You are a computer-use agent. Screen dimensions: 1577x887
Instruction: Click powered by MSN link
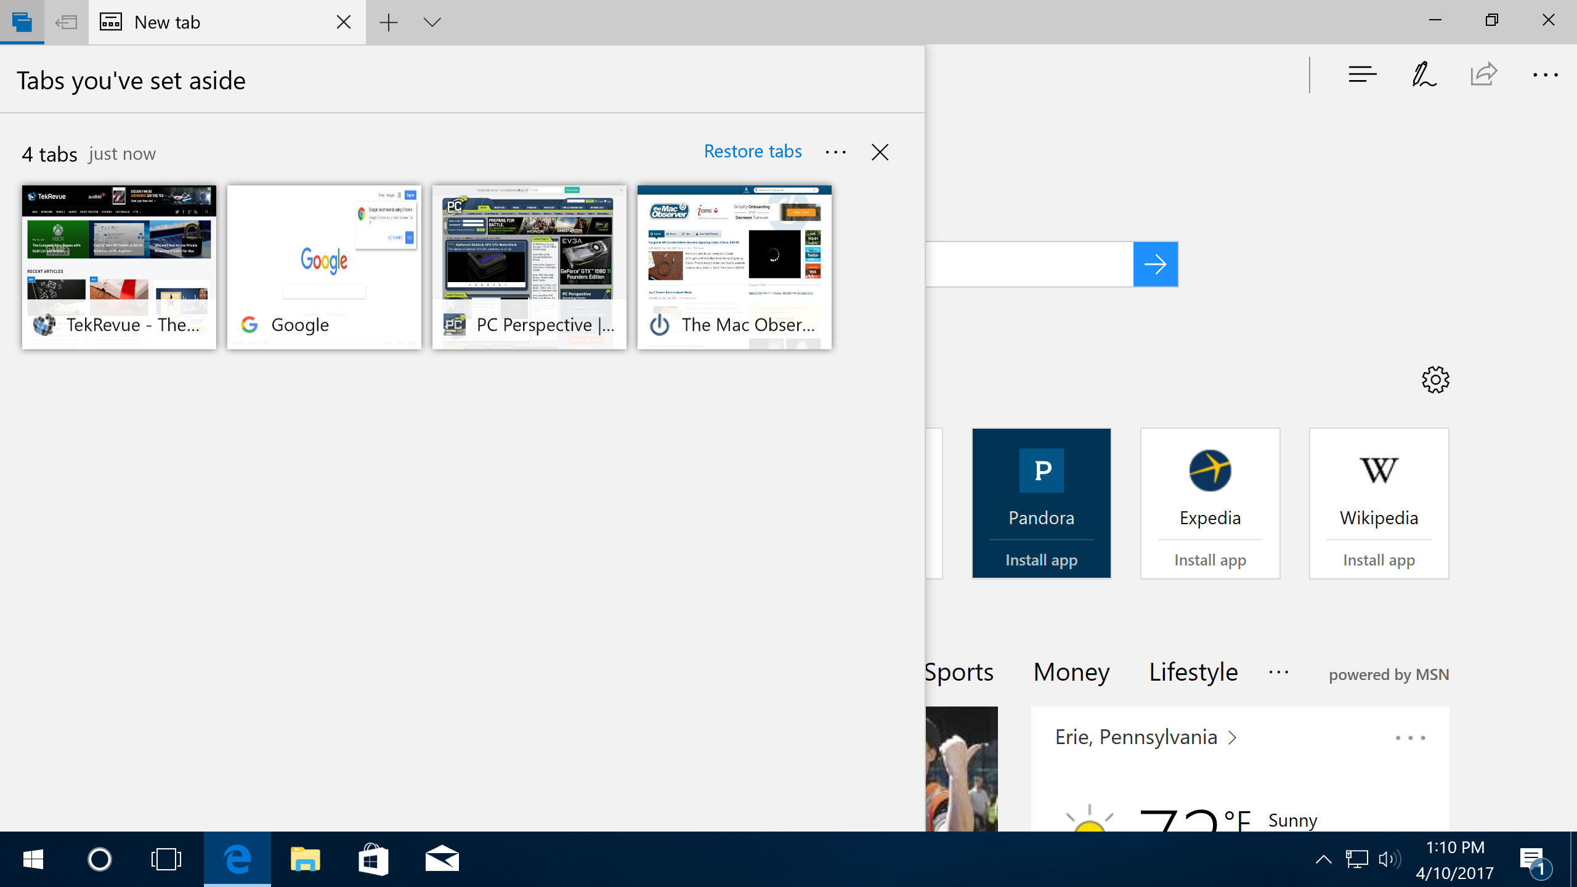pyautogui.click(x=1388, y=674)
